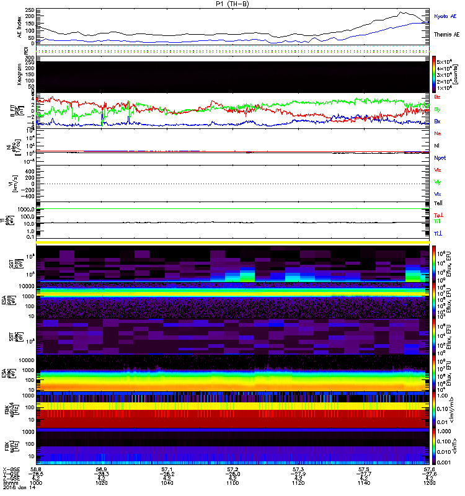Click the 2016 Jan 14 date label
Screen dimensions: 465x496
(x=17, y=489)
